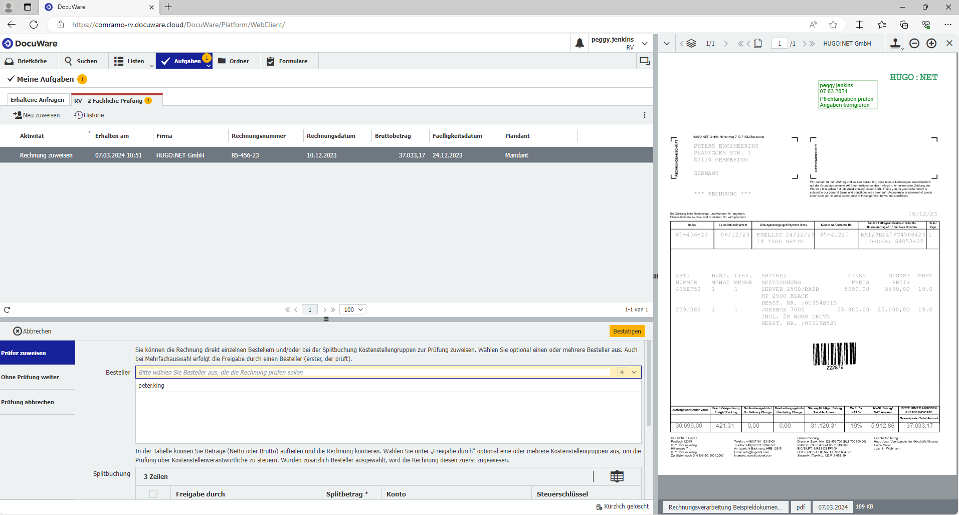Select the RV - 2 Fachliche Prüfung tab
The width and height of the screenshot is (959, 515).
[117, 100]
